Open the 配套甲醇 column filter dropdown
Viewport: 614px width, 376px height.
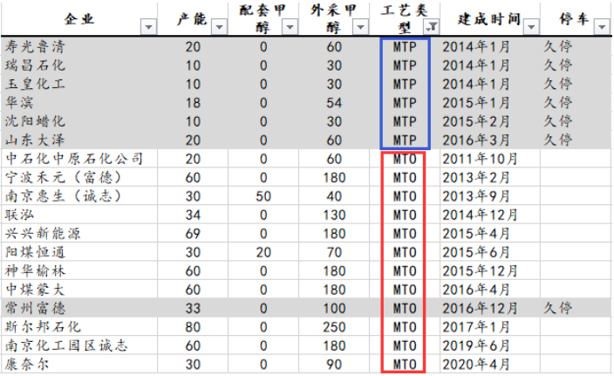(x=290, y=27)
